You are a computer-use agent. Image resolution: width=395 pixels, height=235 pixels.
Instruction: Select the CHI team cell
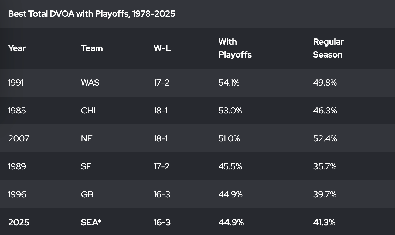coord(88,111)
